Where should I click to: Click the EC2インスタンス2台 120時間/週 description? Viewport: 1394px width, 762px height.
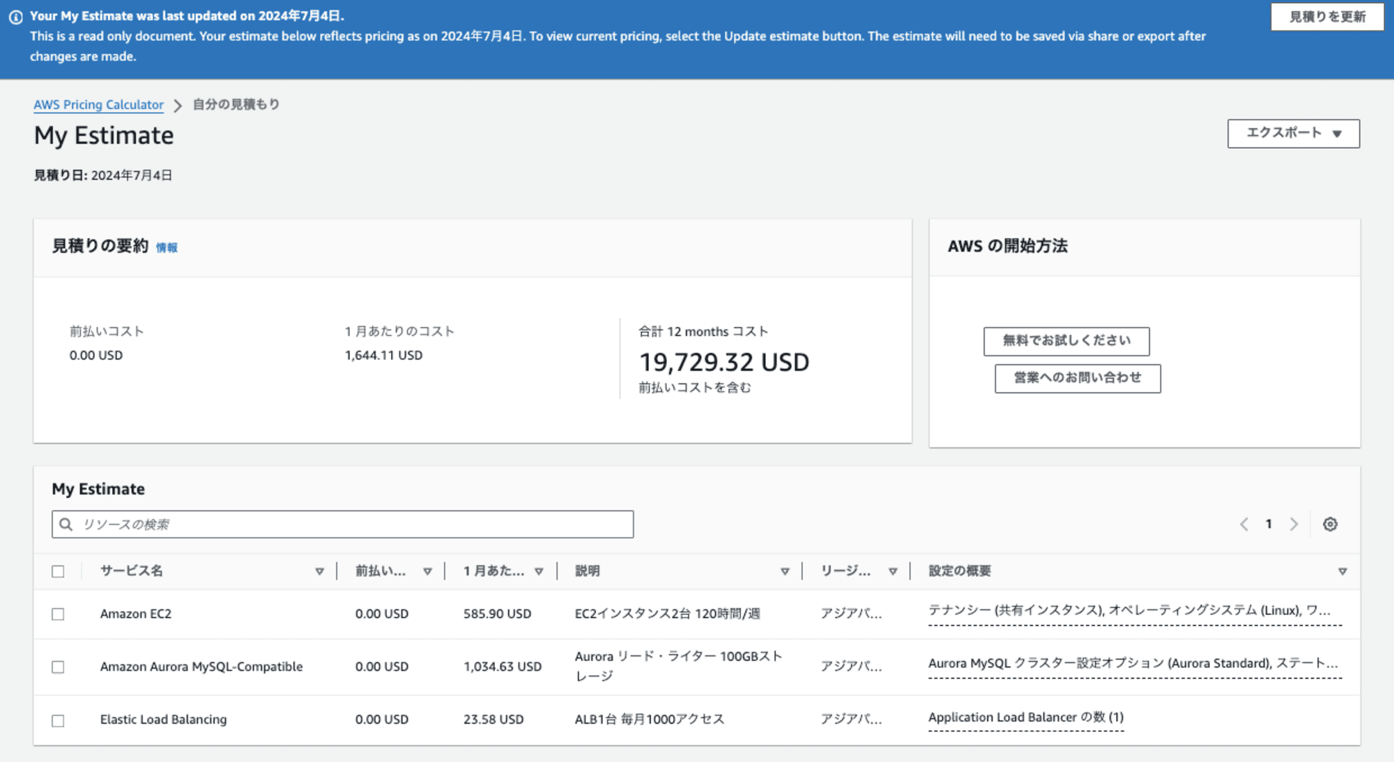(x=668, y=614)
